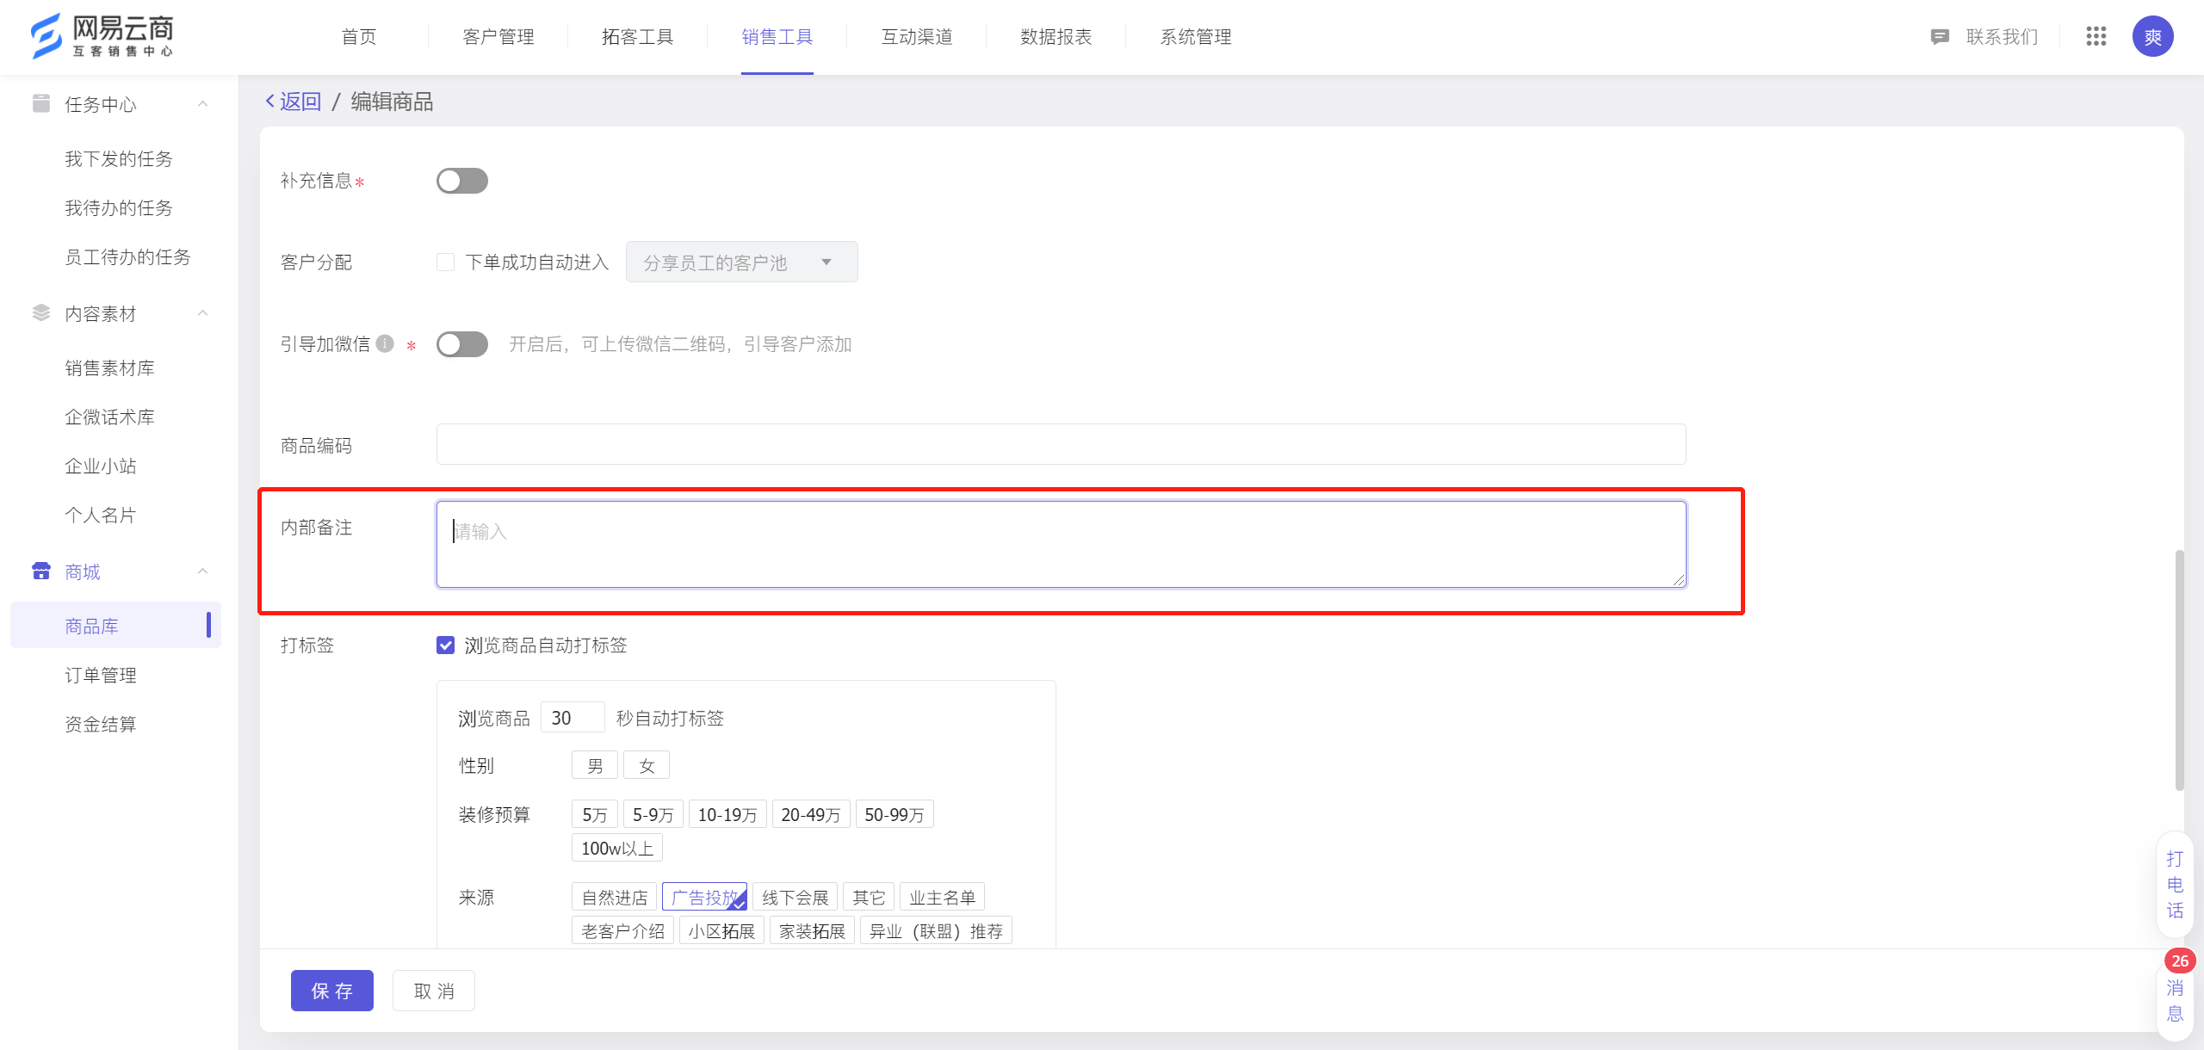The width and height of the screenshot is (2204, 1050).
Task: Click the 内部备注 text area
Action: 1061,545
